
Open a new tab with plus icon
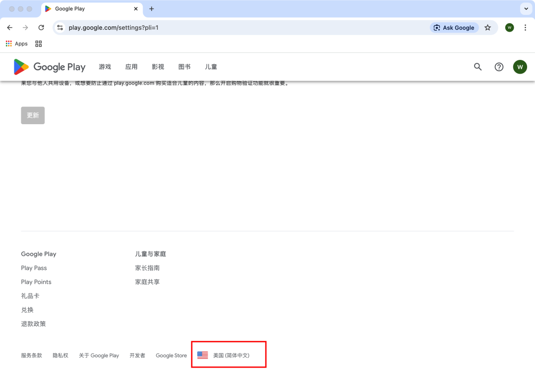coord(152,9)
